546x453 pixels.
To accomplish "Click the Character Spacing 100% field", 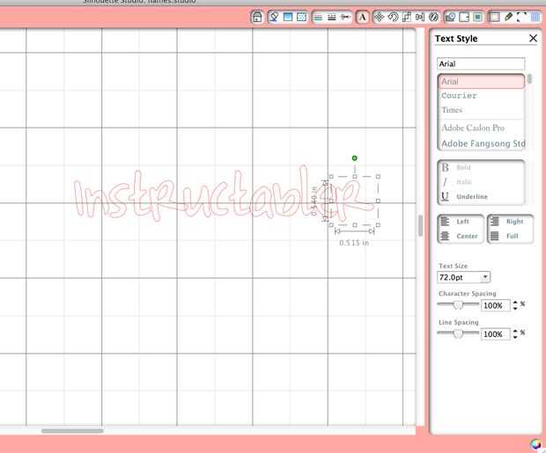I will [495, 305].
